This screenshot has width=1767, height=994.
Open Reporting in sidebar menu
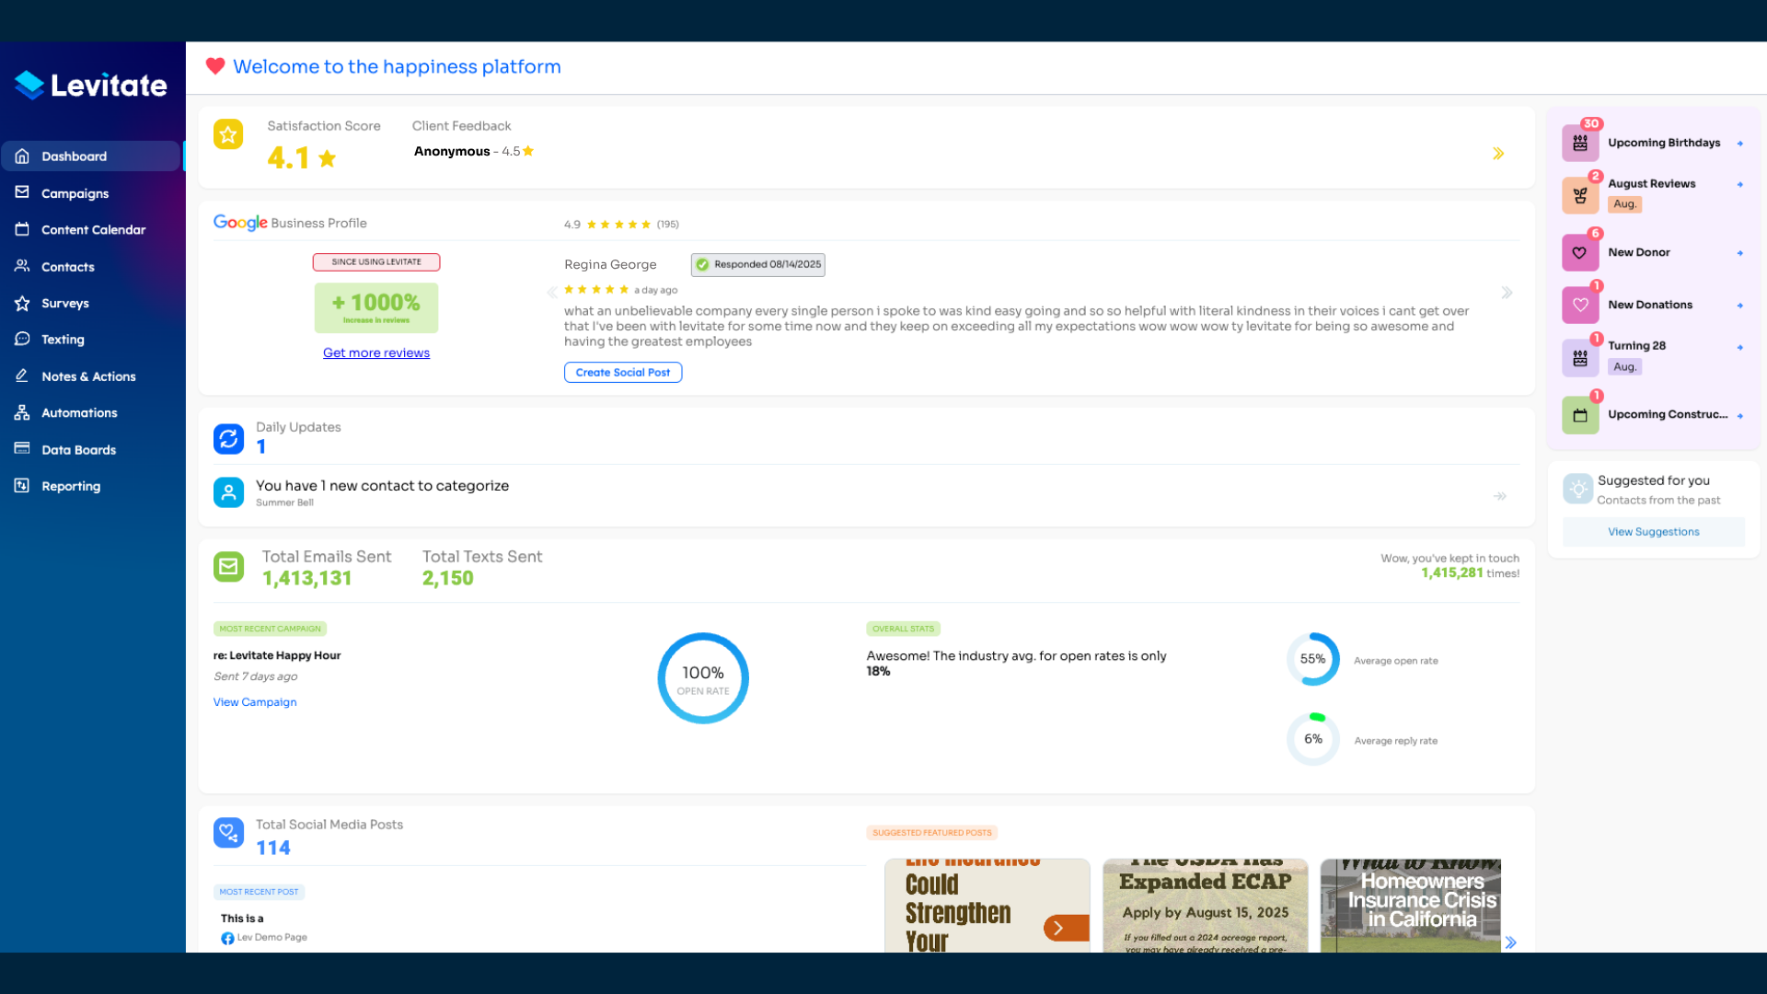(90, 486)
